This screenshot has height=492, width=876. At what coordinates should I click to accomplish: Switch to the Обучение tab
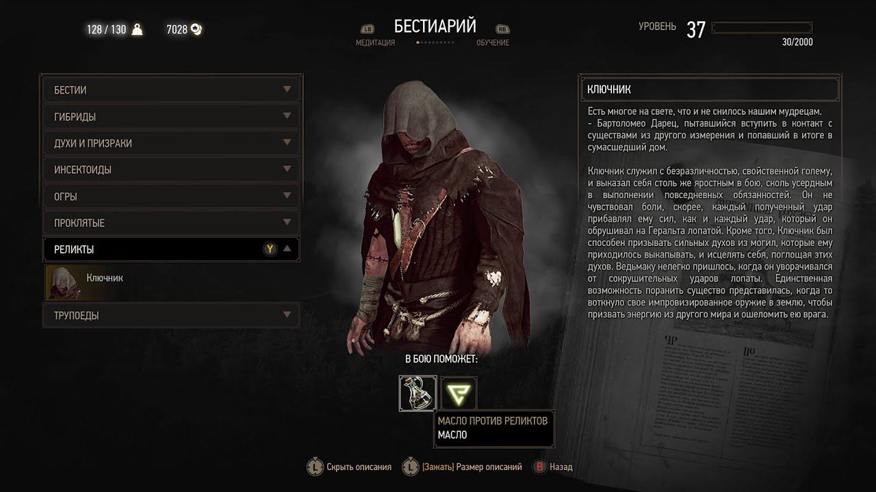click(x=493, y=42)
